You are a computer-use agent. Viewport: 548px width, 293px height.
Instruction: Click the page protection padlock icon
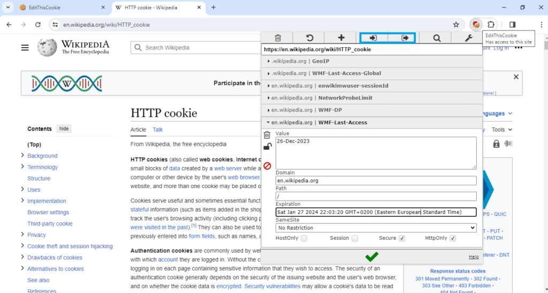496,144
